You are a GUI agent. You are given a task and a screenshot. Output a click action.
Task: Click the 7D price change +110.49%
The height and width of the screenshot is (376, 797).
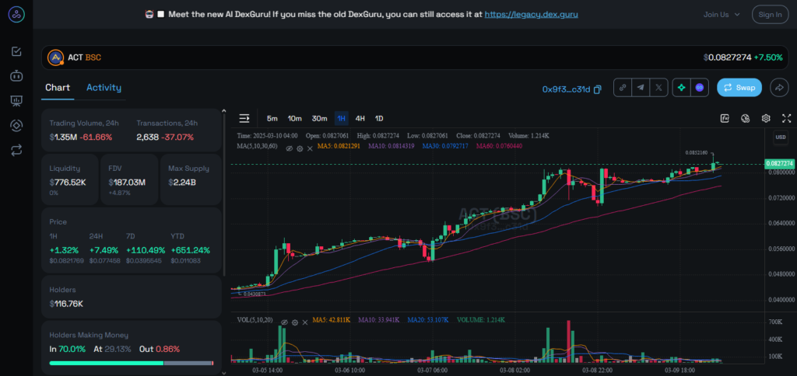(145, 250)
